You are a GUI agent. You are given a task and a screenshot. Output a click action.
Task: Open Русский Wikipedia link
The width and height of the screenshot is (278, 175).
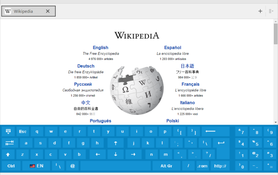(x=83, y=84)
